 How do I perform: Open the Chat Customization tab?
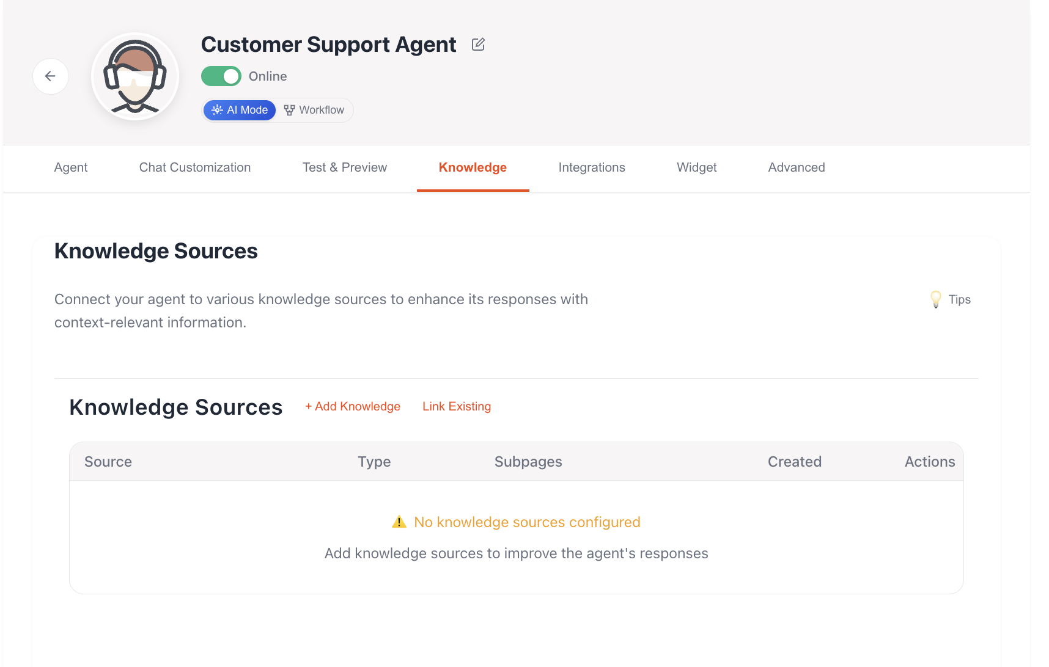195,167
